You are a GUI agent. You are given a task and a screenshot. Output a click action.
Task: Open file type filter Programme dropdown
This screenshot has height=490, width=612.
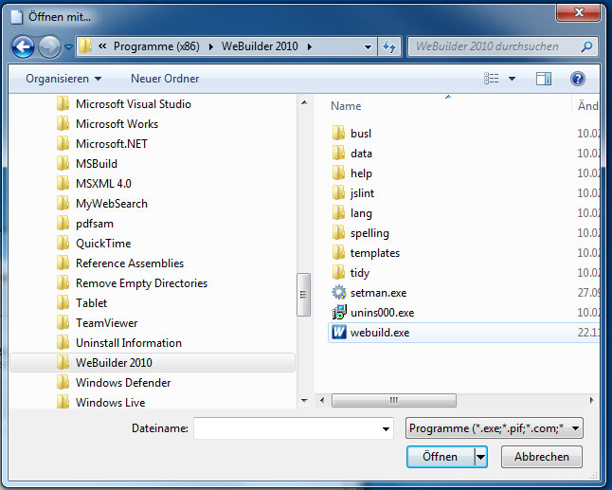pos(495,428)
